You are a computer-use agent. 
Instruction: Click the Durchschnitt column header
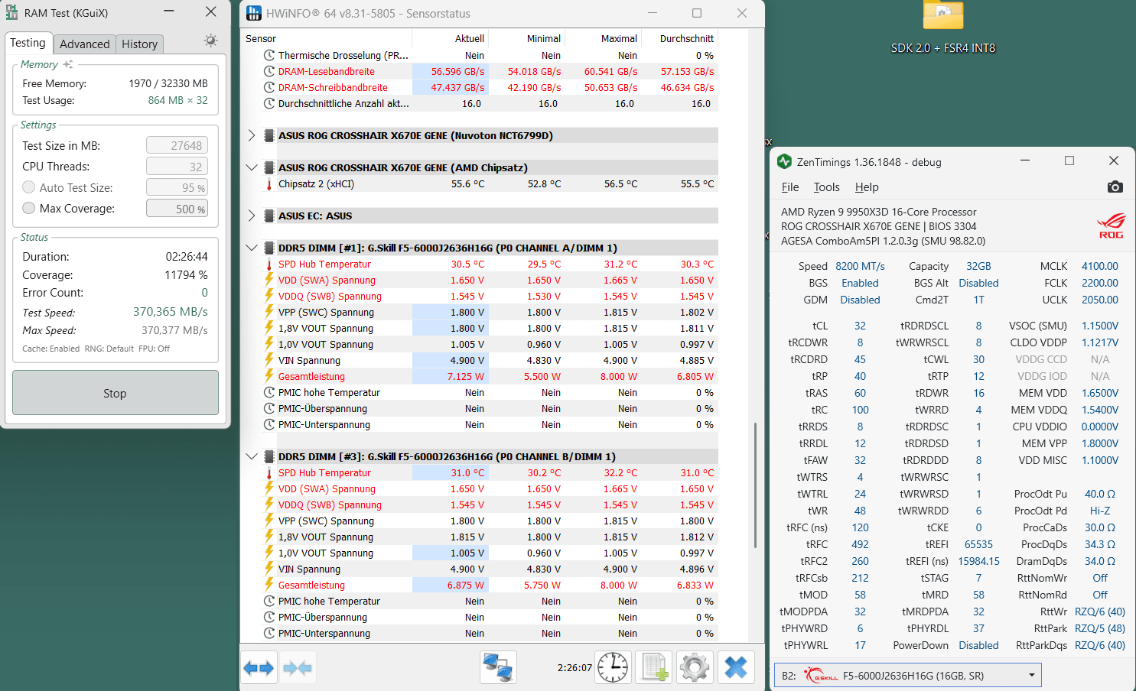pos(679,38)
